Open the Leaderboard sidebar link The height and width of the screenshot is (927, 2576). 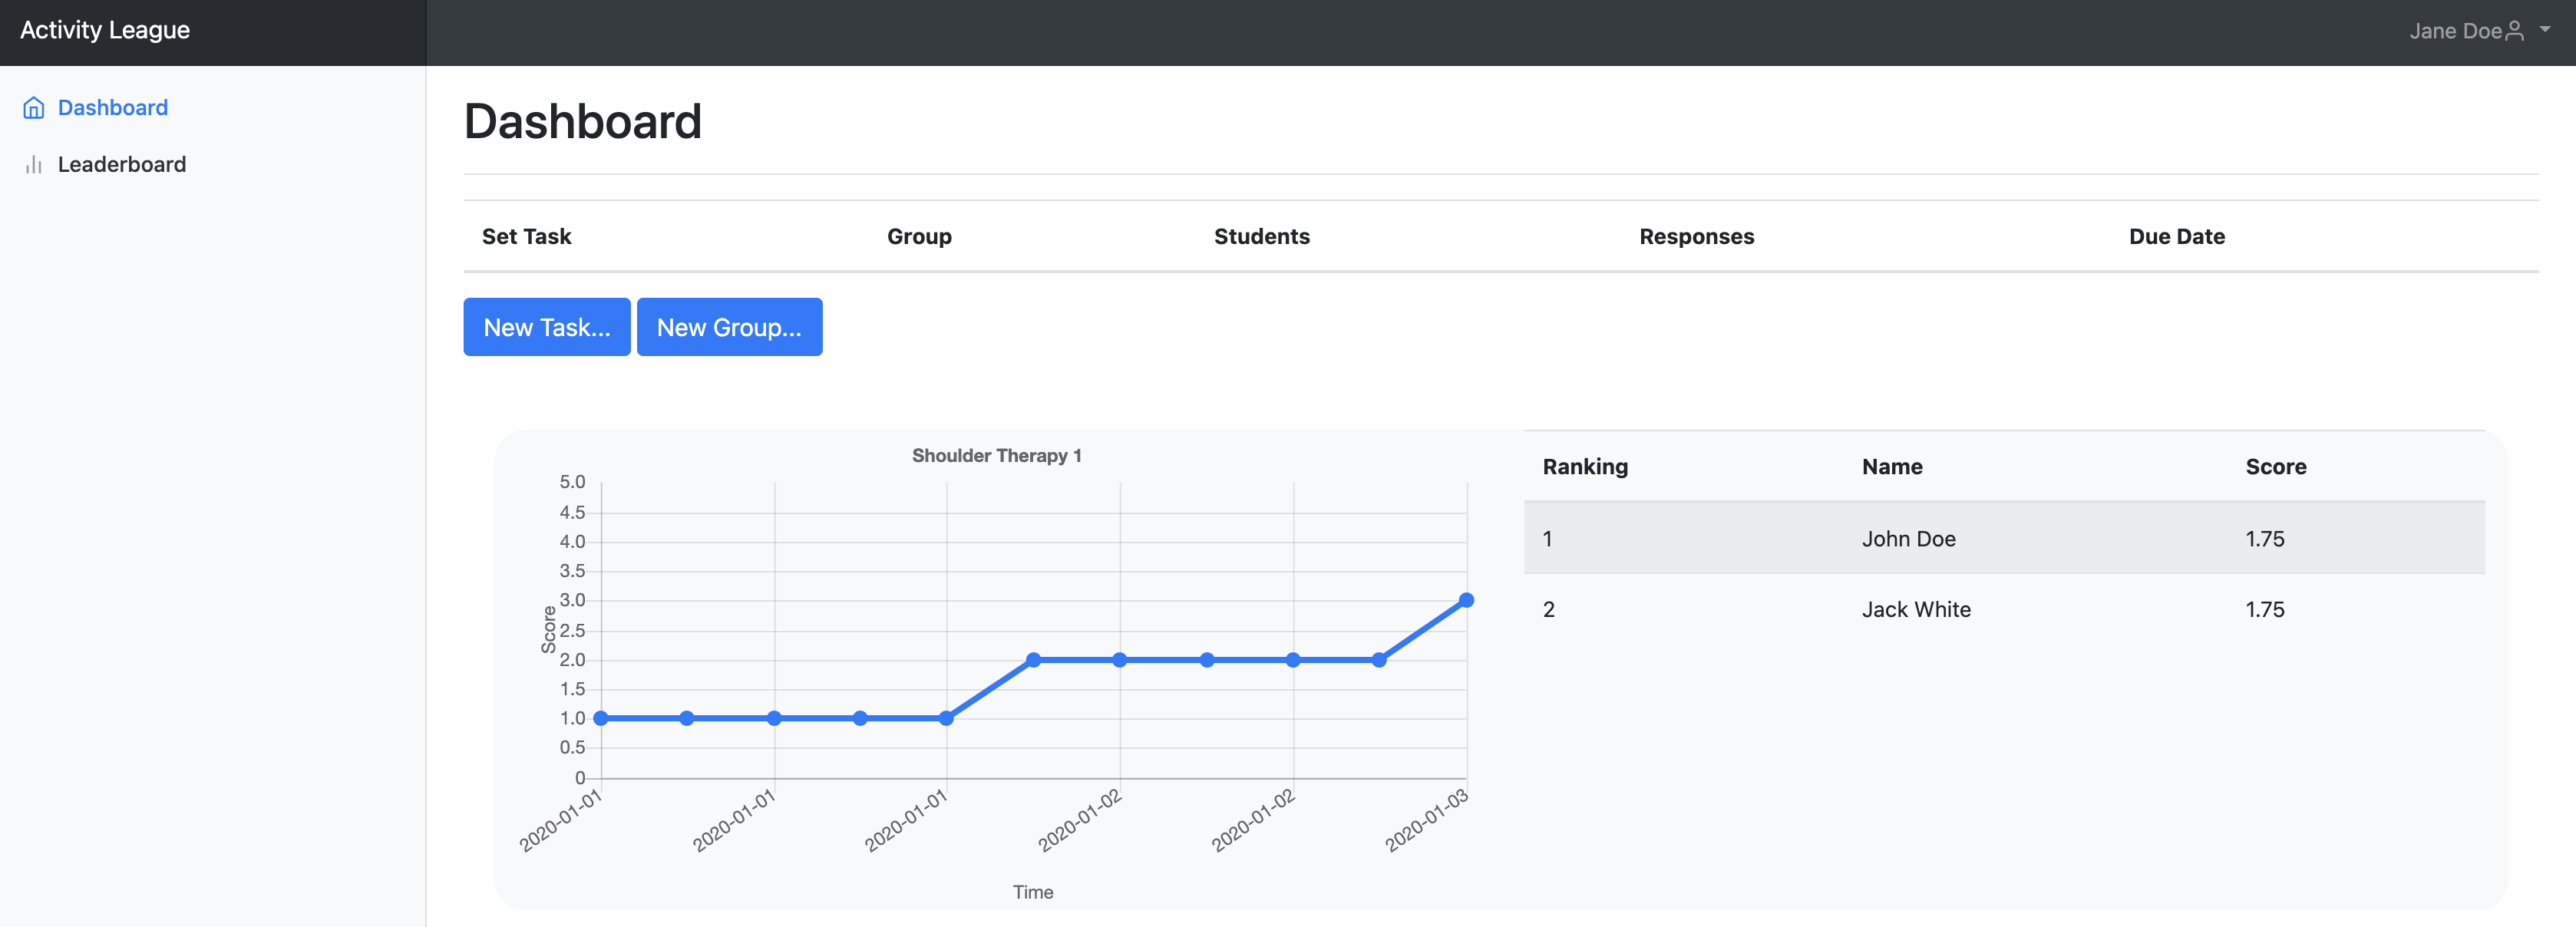[x=121, y=164]
